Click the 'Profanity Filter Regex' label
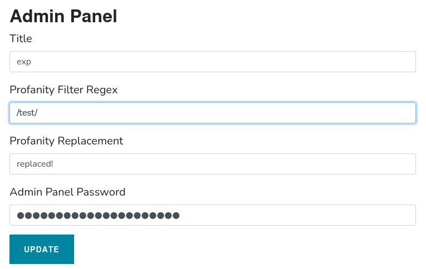 (x=63, y=89)
